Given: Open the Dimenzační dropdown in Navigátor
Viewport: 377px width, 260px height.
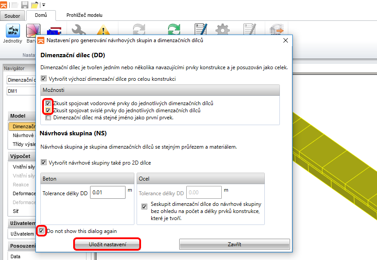Looking at the screenshot, I should tap(21, 80).
